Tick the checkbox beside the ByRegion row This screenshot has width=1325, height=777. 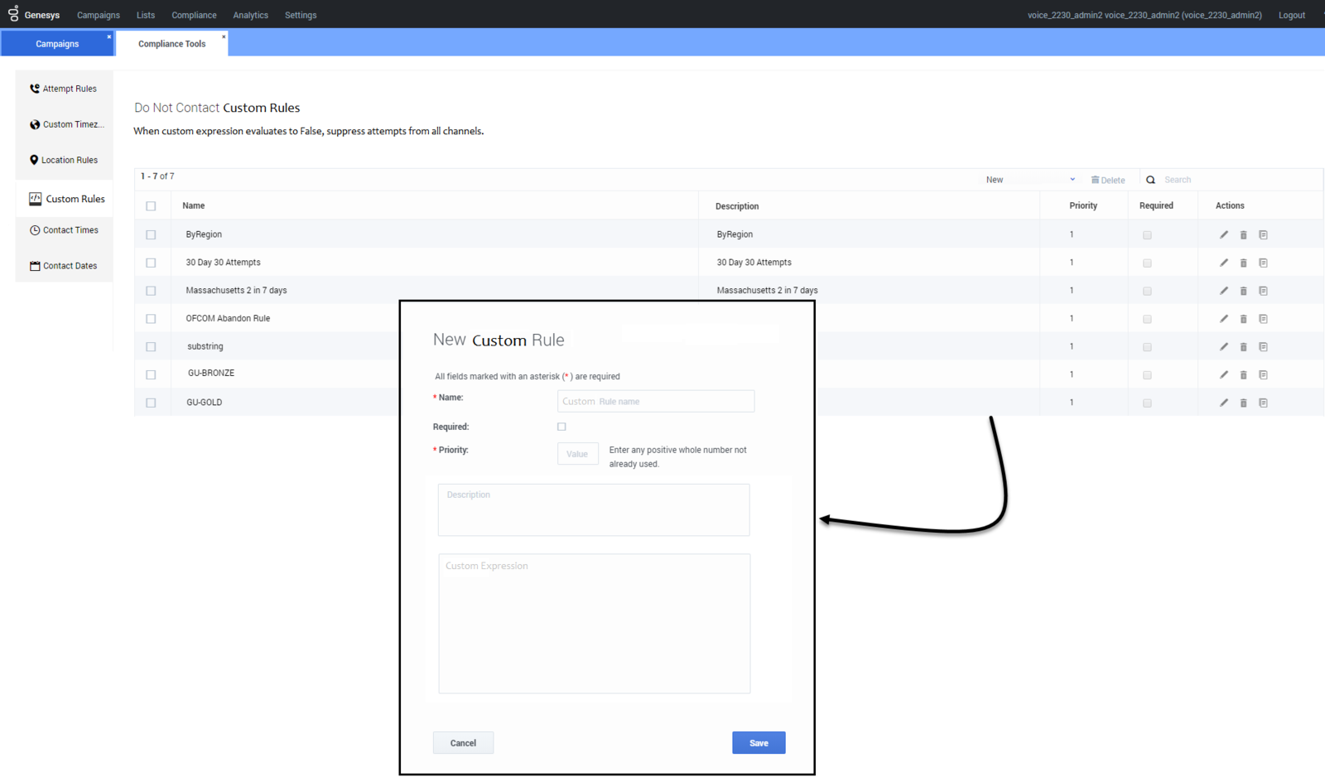coord(151,234)
